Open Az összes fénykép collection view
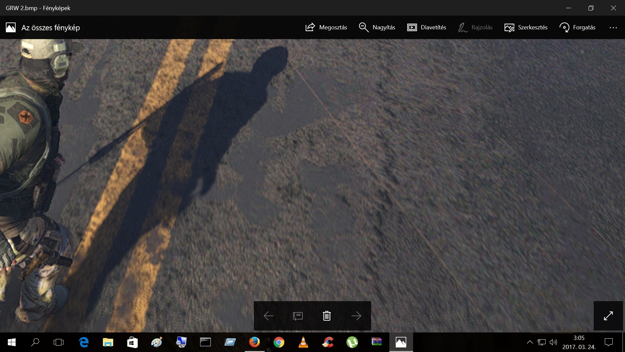625x352 pixels. point(43,27)
